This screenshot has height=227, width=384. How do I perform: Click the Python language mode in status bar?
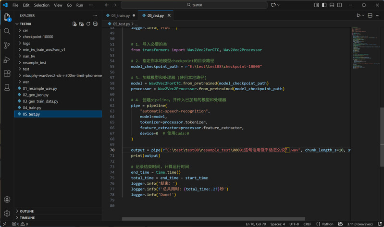(x=327, y=224)
